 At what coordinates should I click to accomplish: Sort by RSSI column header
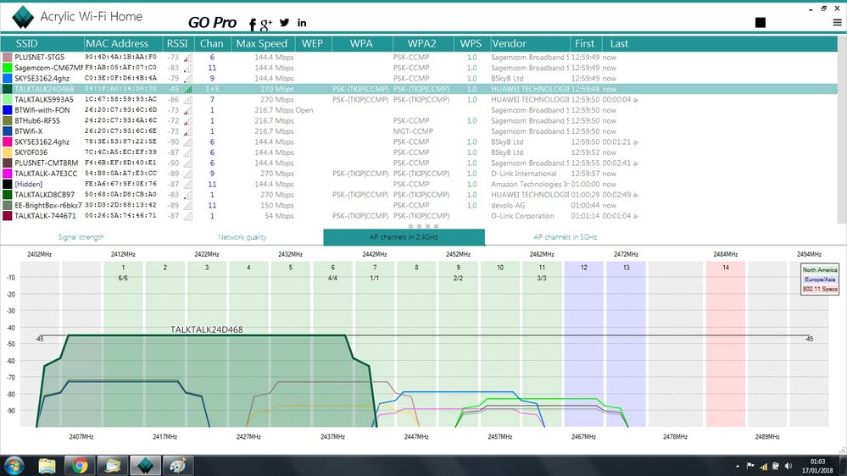(x=177, y=44)
